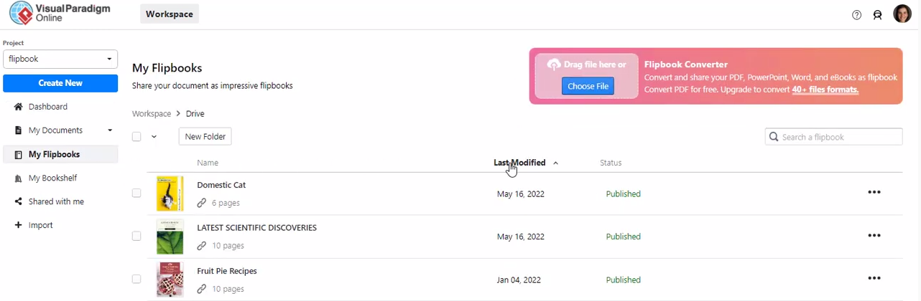Open the support headset icon
Screen dimensions: 921x301
click(877, 15)
